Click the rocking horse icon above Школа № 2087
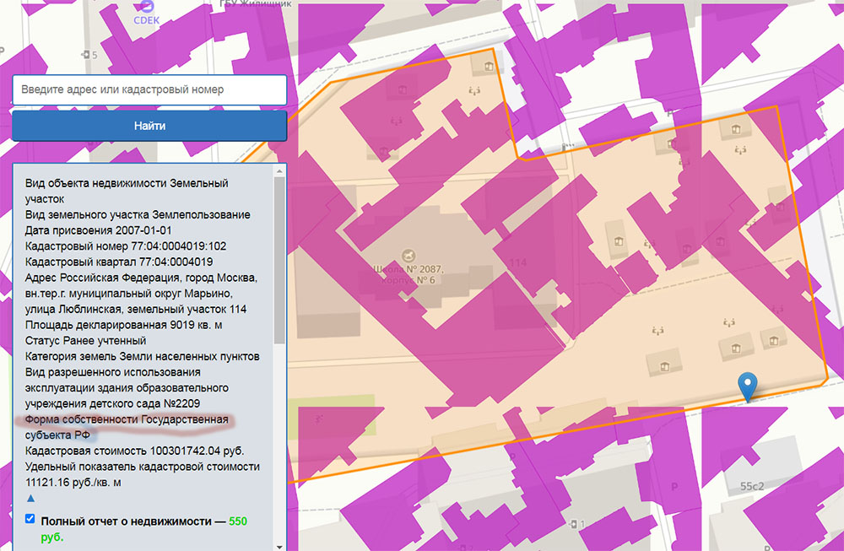Image resolution: width=844 pixels, height=551 pixels. (409, 255)
